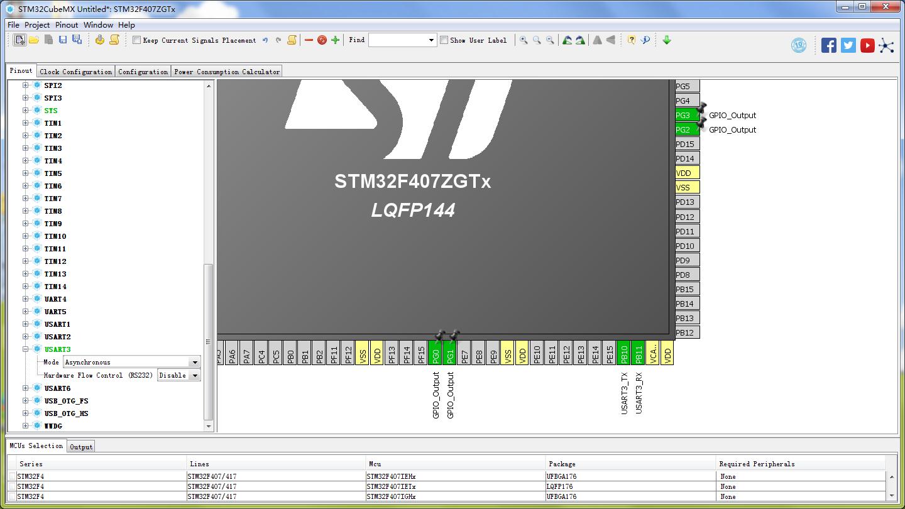Expand the USB_OTG_FS tree node
Screen dimensions: 905x509
click(26, 401)
